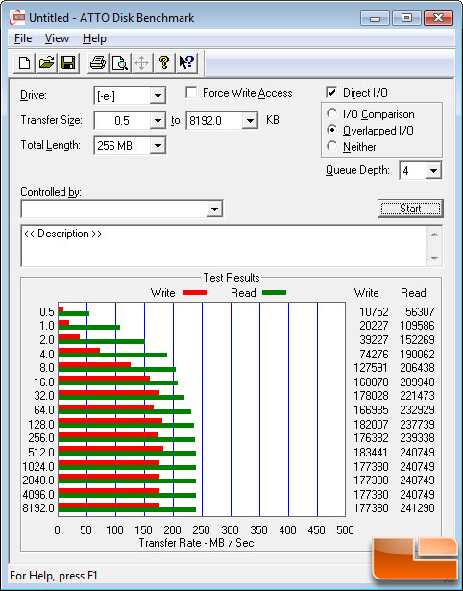Click the Read value 239338
Image resolution: width=463 pixels, height=591 pixels.
417,437
